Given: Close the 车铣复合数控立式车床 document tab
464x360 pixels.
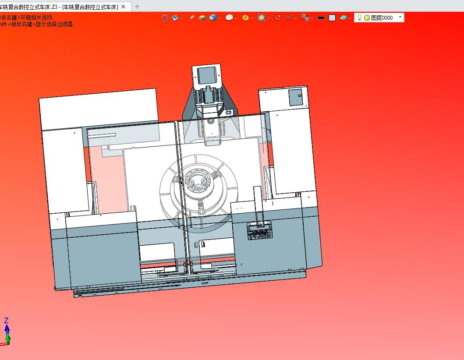Looking at the screenshot, I should (x=124, y=7).
